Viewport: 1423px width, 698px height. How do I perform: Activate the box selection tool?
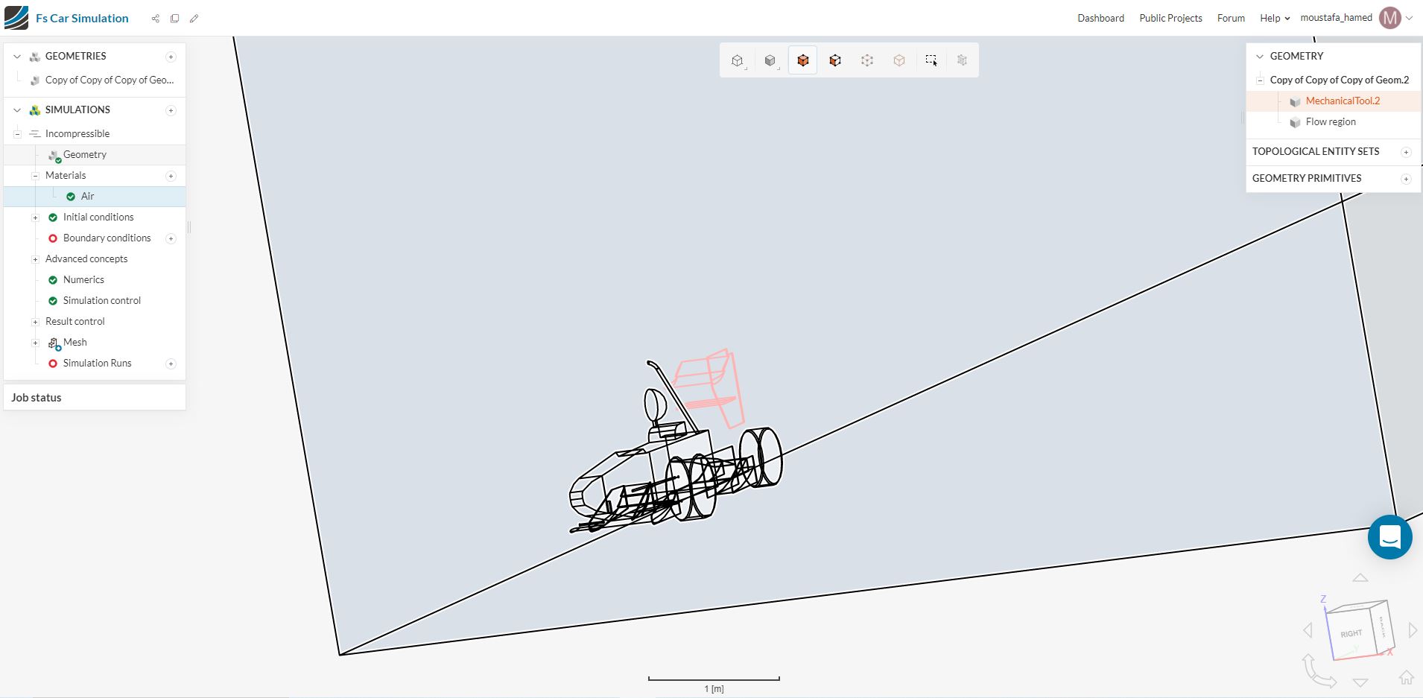pos(931,60)
